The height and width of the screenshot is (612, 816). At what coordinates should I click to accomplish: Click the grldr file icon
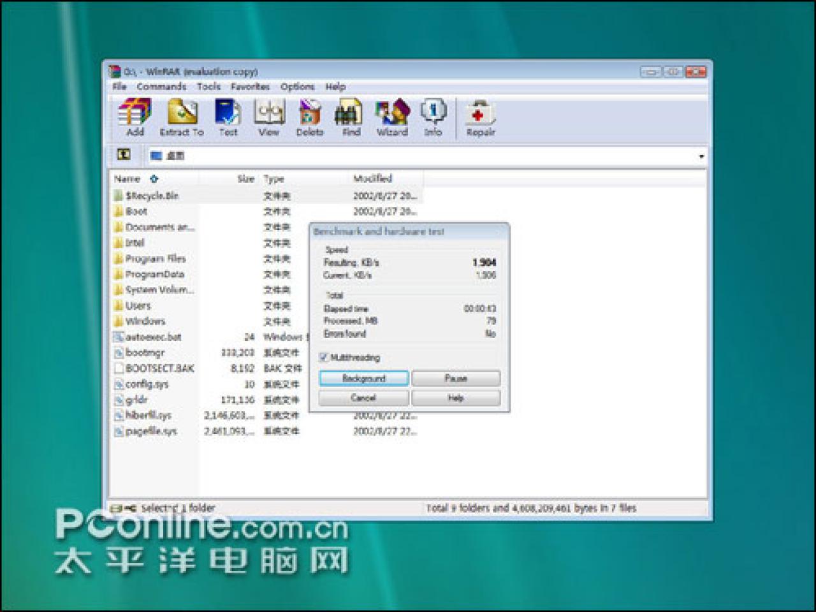point(119,400)
